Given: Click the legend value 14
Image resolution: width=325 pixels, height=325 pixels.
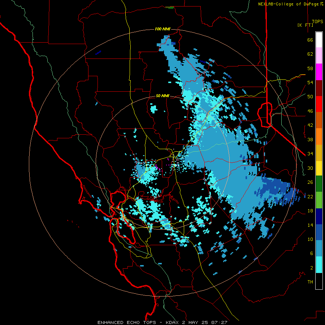Looking at the screenshot, I should point(310,225).
